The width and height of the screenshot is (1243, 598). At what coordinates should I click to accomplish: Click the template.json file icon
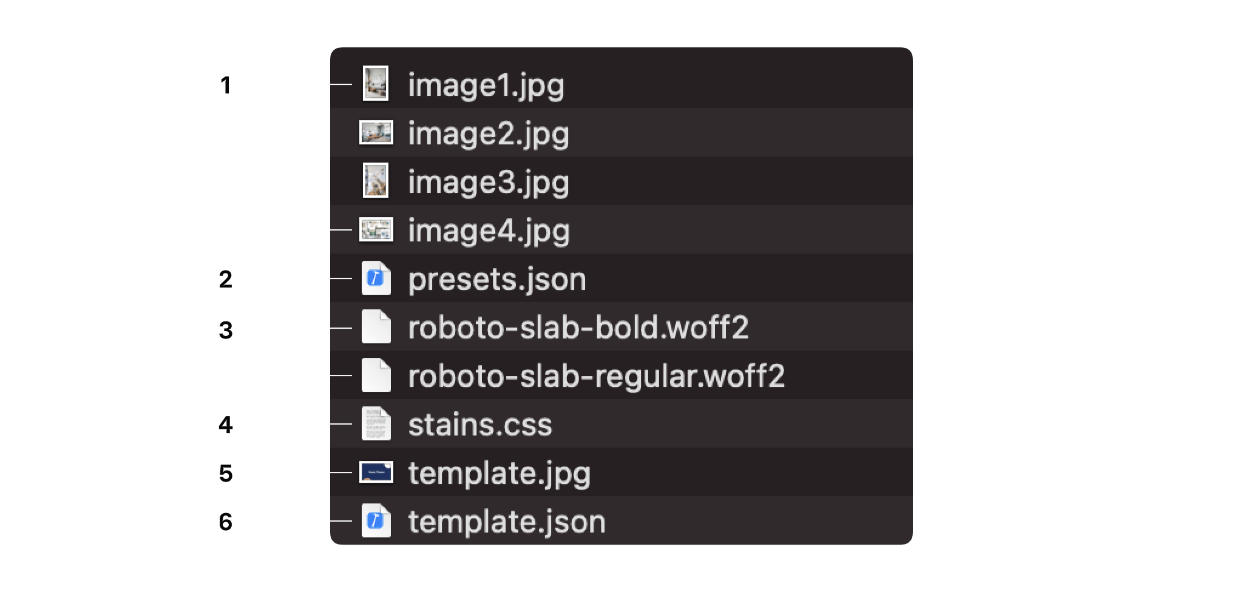(x=376, y=521)
